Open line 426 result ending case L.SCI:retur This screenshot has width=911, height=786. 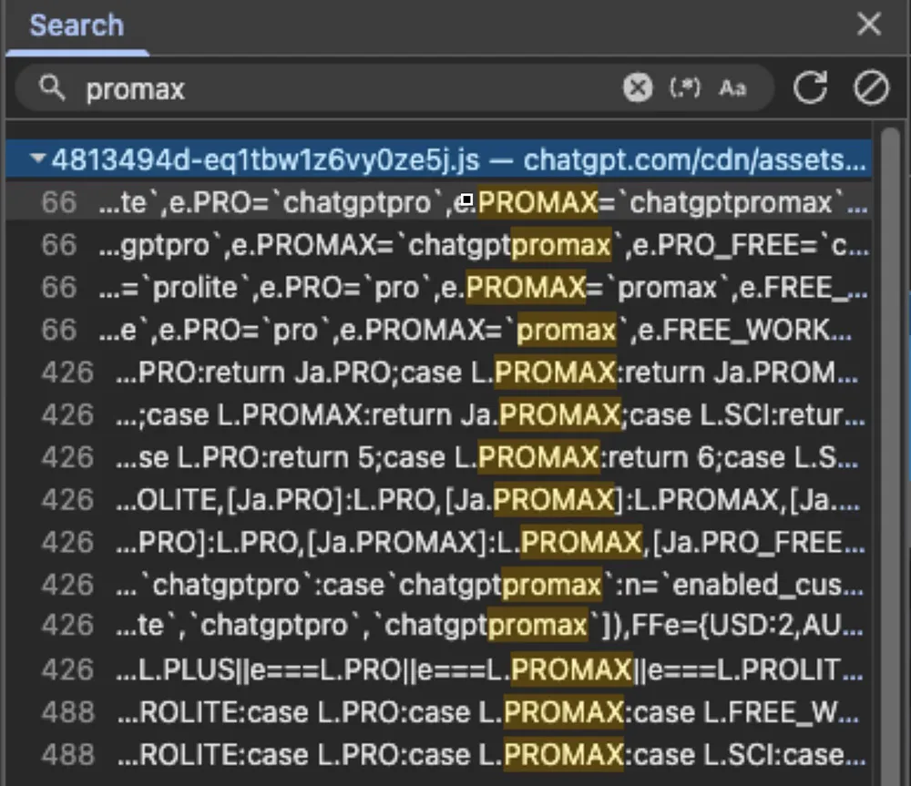click(x=439, y=414)
